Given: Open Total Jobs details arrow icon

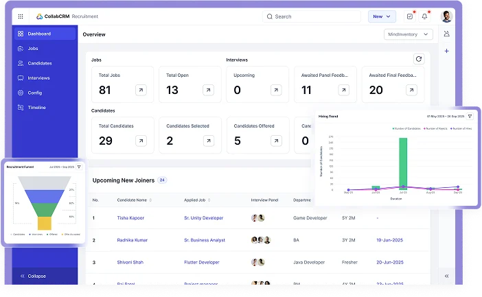Looking at the screenshot, I should pos(141,90).
